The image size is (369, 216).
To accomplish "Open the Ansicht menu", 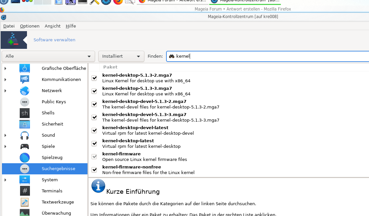I will point(53,26).
